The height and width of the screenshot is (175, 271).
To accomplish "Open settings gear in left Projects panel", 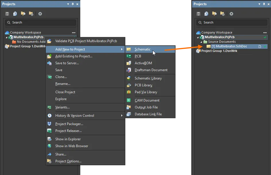I will click(40, 14).
